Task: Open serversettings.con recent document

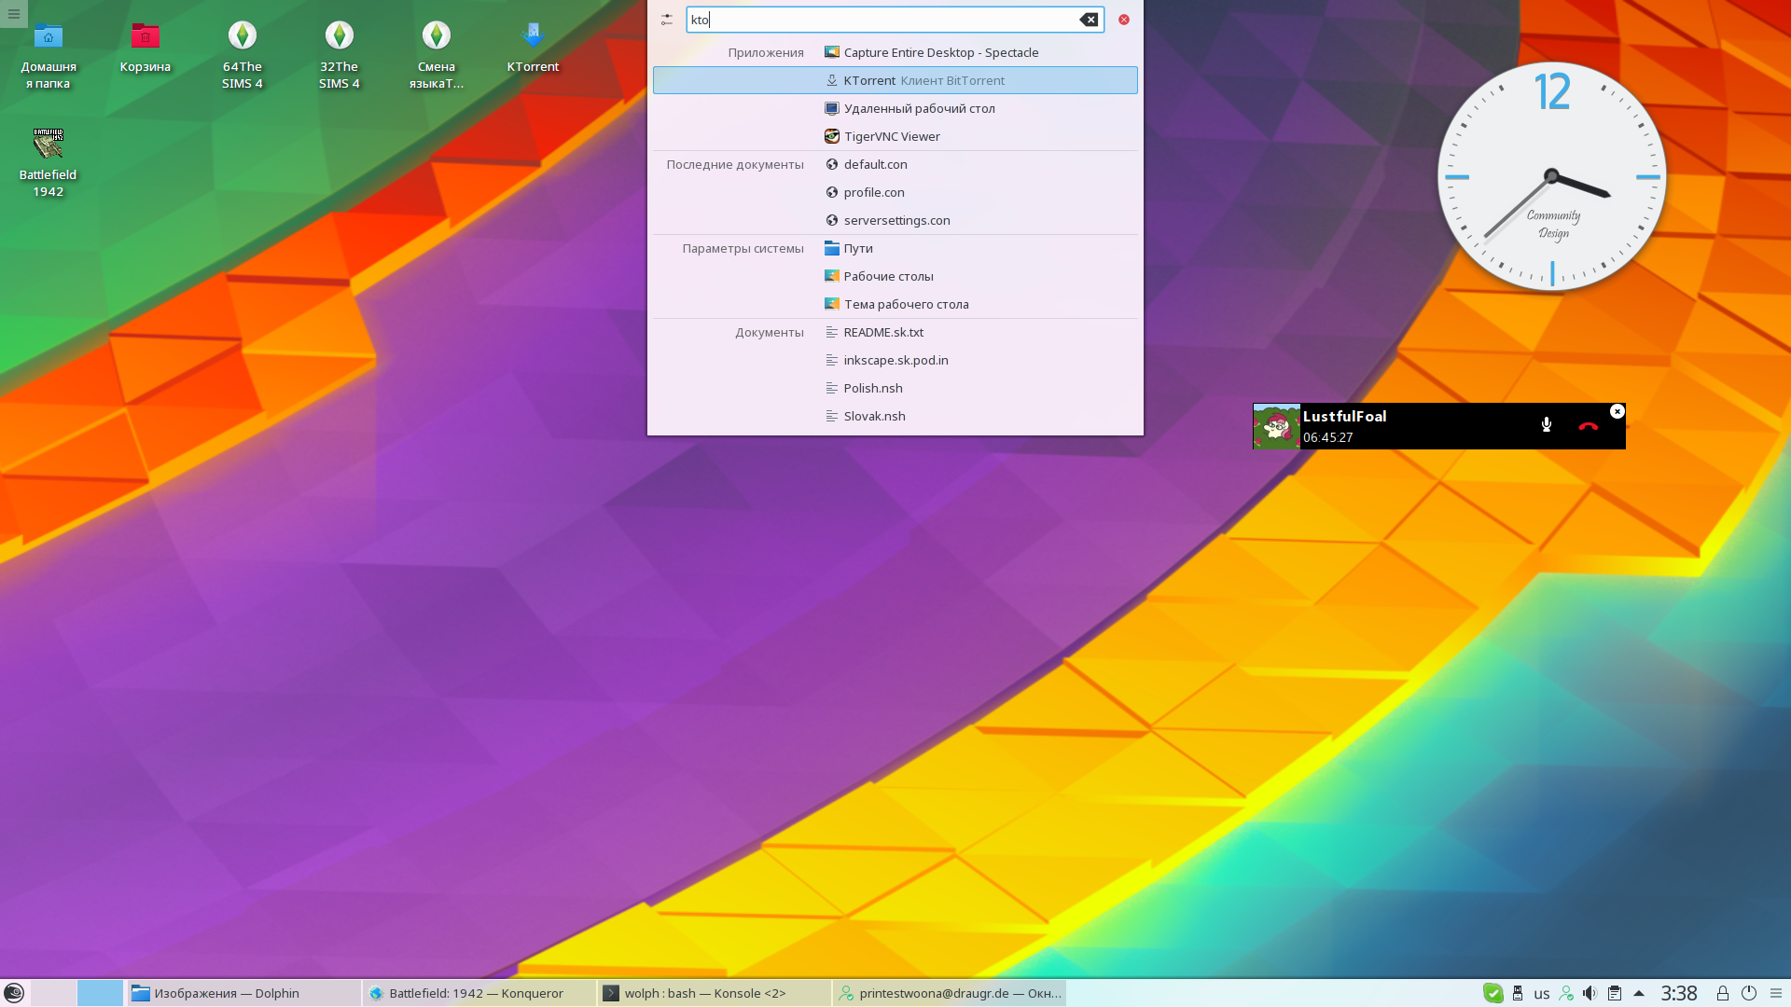Action: point(895,220)
